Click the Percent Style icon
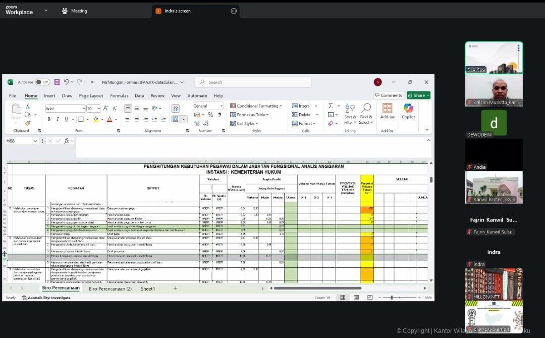Viewport: 545px width, 338px height. 210,115
